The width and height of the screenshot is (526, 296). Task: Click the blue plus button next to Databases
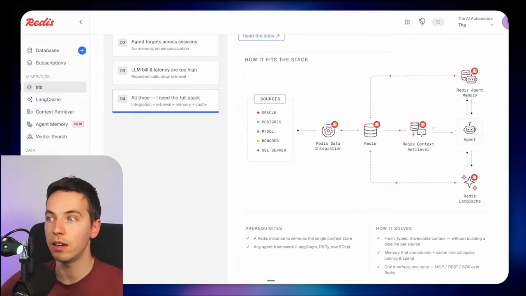click(x=82, y=51)
